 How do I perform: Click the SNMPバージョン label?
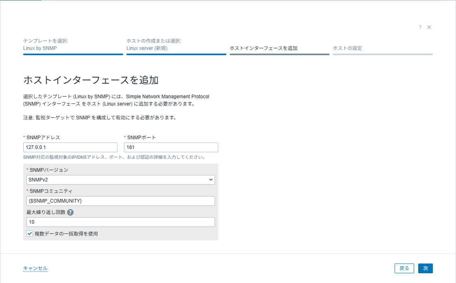(x=48, y=170)
